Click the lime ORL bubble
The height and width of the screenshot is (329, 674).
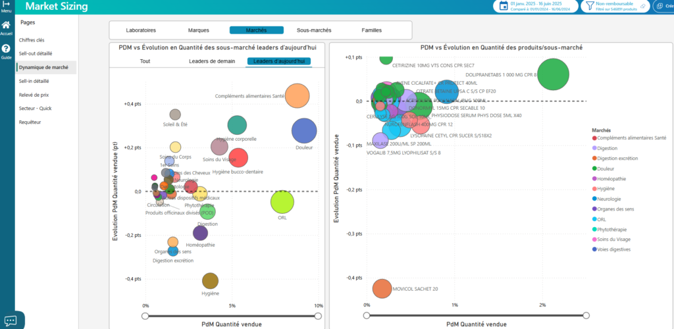[x=282, y=202]
